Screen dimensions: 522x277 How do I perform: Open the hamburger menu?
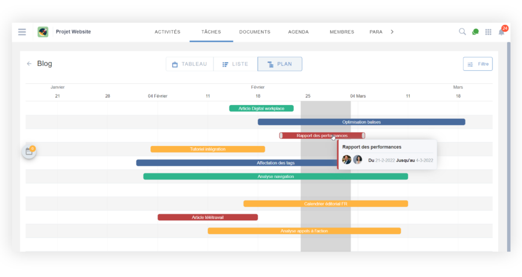coord(22,32)
